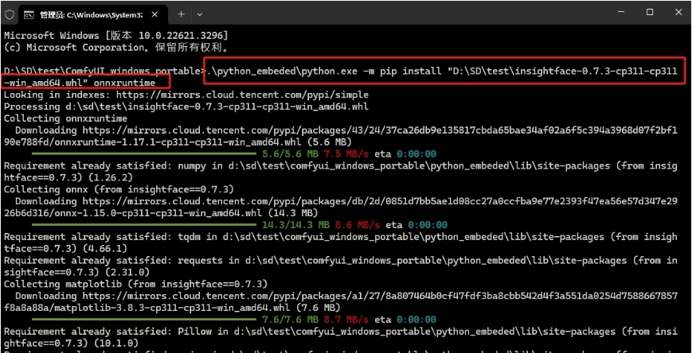Click the Microsoft Windows version line
Viewport: 692px width, 353px height.
click(115, 36)
